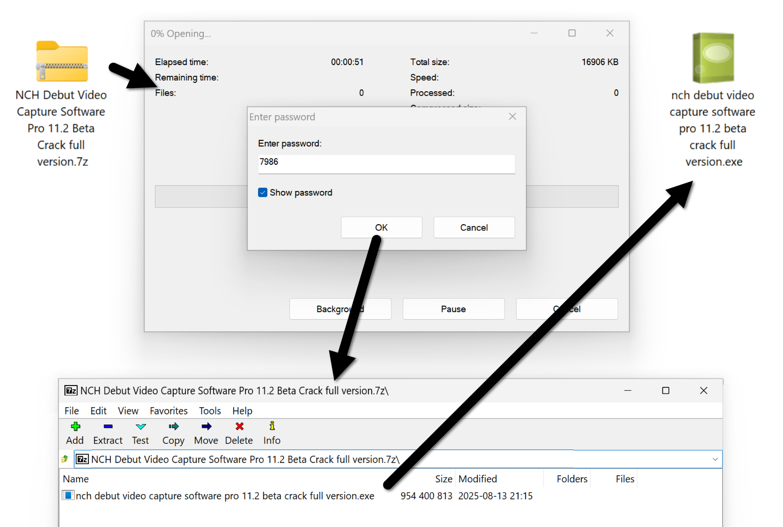Select the exe file in list
Screen dimensions: 783x527
(x=225, y=496)
